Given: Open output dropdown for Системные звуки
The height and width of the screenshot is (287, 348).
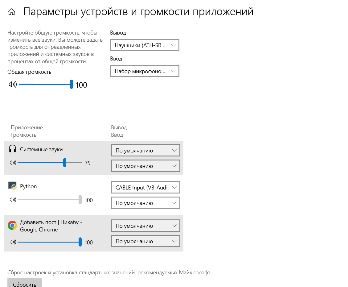Looking at the screenshot, I should click(x=145, y=150).
